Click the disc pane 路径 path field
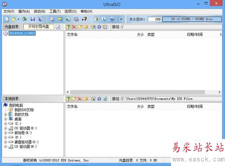The width and height of the screenshot is (225, 166). click(171, 27)
